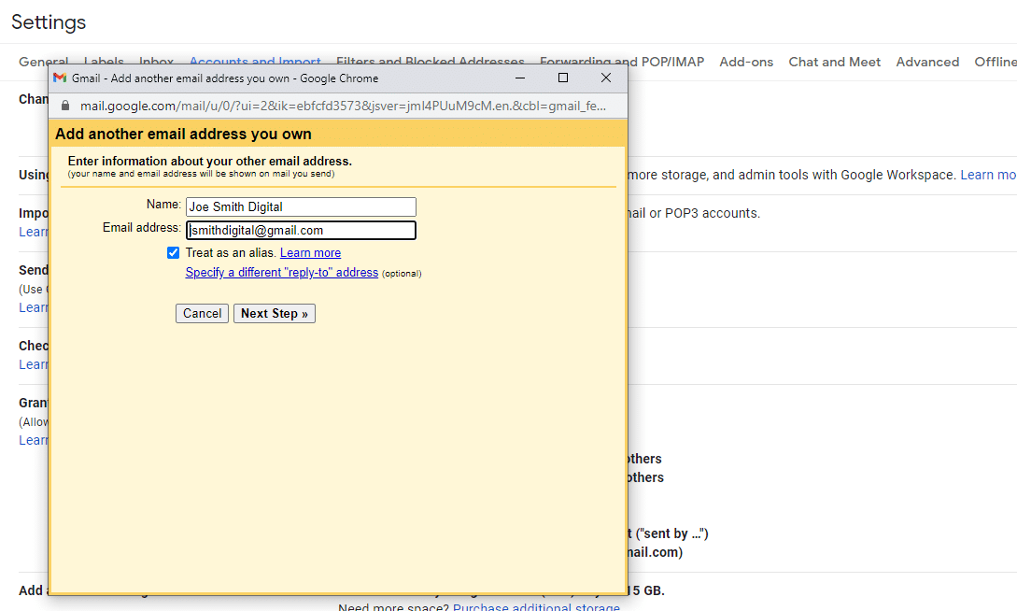Viewport: 1017px width, 611px height.
Task: Close the Add another email address window
Action: [x=605, y=78]
